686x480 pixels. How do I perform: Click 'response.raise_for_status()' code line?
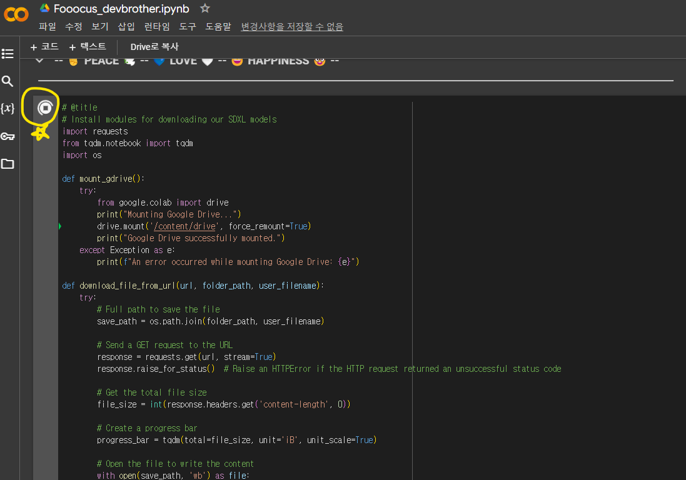[156, 369]
